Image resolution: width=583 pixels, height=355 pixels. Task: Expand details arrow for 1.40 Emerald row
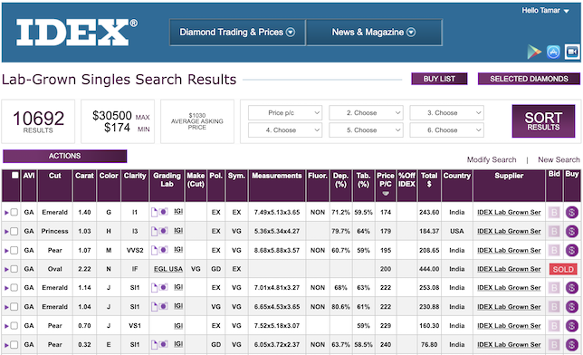(6, 213)
